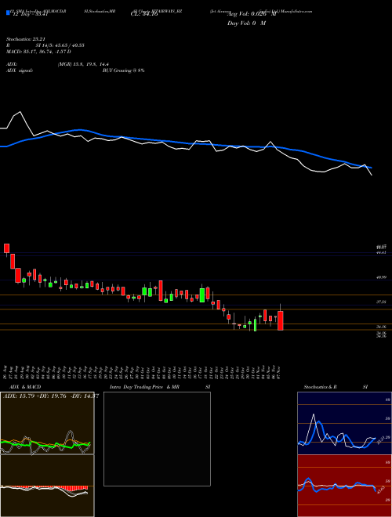Click the blue 12 Day SMA legend square
Viewport: 392px width, 517px height.
(x=8, y=13)
